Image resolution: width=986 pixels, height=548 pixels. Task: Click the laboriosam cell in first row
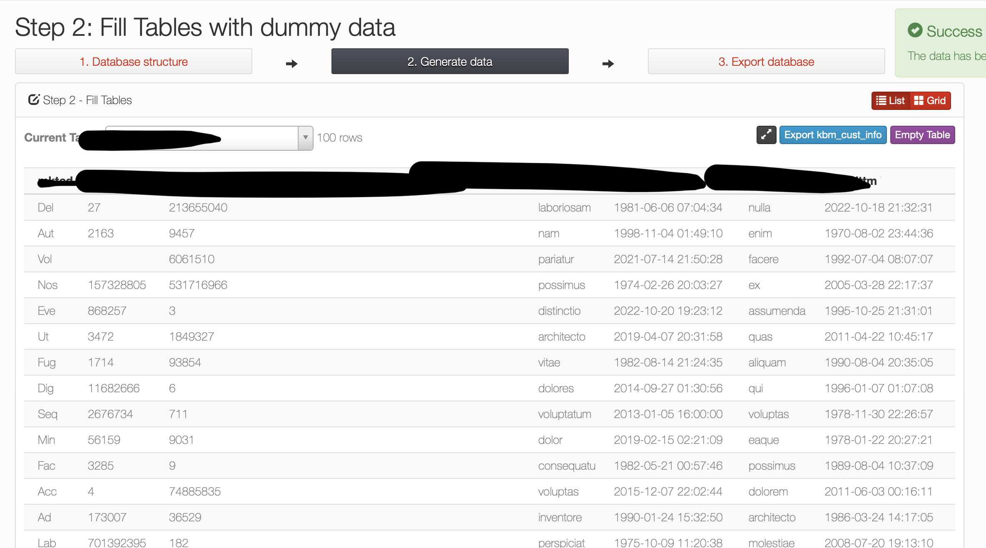564,207
